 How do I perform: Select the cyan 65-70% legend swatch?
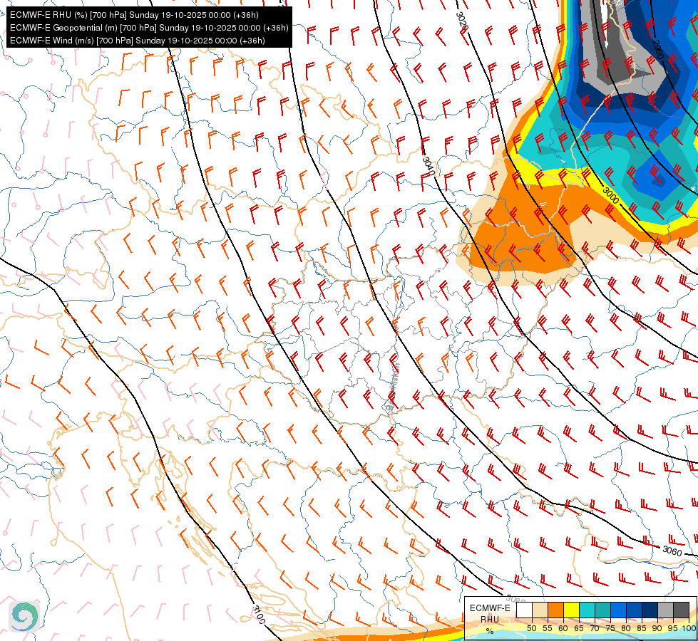point(587,610)
